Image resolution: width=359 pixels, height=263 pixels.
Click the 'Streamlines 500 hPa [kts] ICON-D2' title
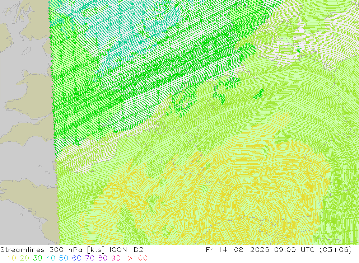tap(72, 250)
